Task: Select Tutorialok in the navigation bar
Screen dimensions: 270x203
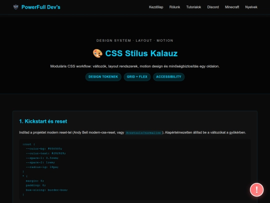Action: (x=193, y=7)
